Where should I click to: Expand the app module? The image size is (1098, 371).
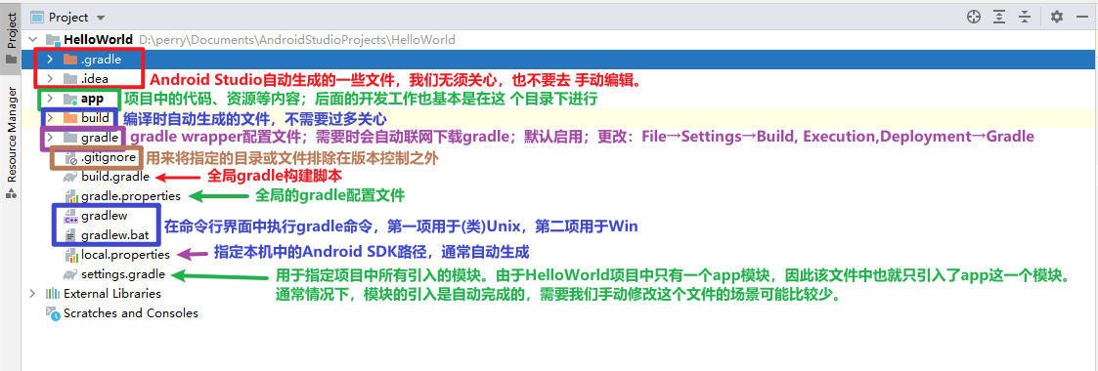(x=51, y=99)
